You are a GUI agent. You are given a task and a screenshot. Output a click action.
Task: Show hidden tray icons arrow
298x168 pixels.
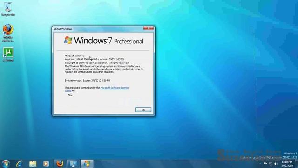[x=260, y=164]
